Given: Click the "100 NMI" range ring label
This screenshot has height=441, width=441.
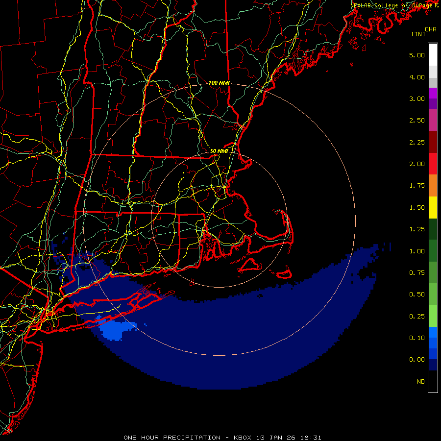Looking at the screenshot, I should [219, 83].
